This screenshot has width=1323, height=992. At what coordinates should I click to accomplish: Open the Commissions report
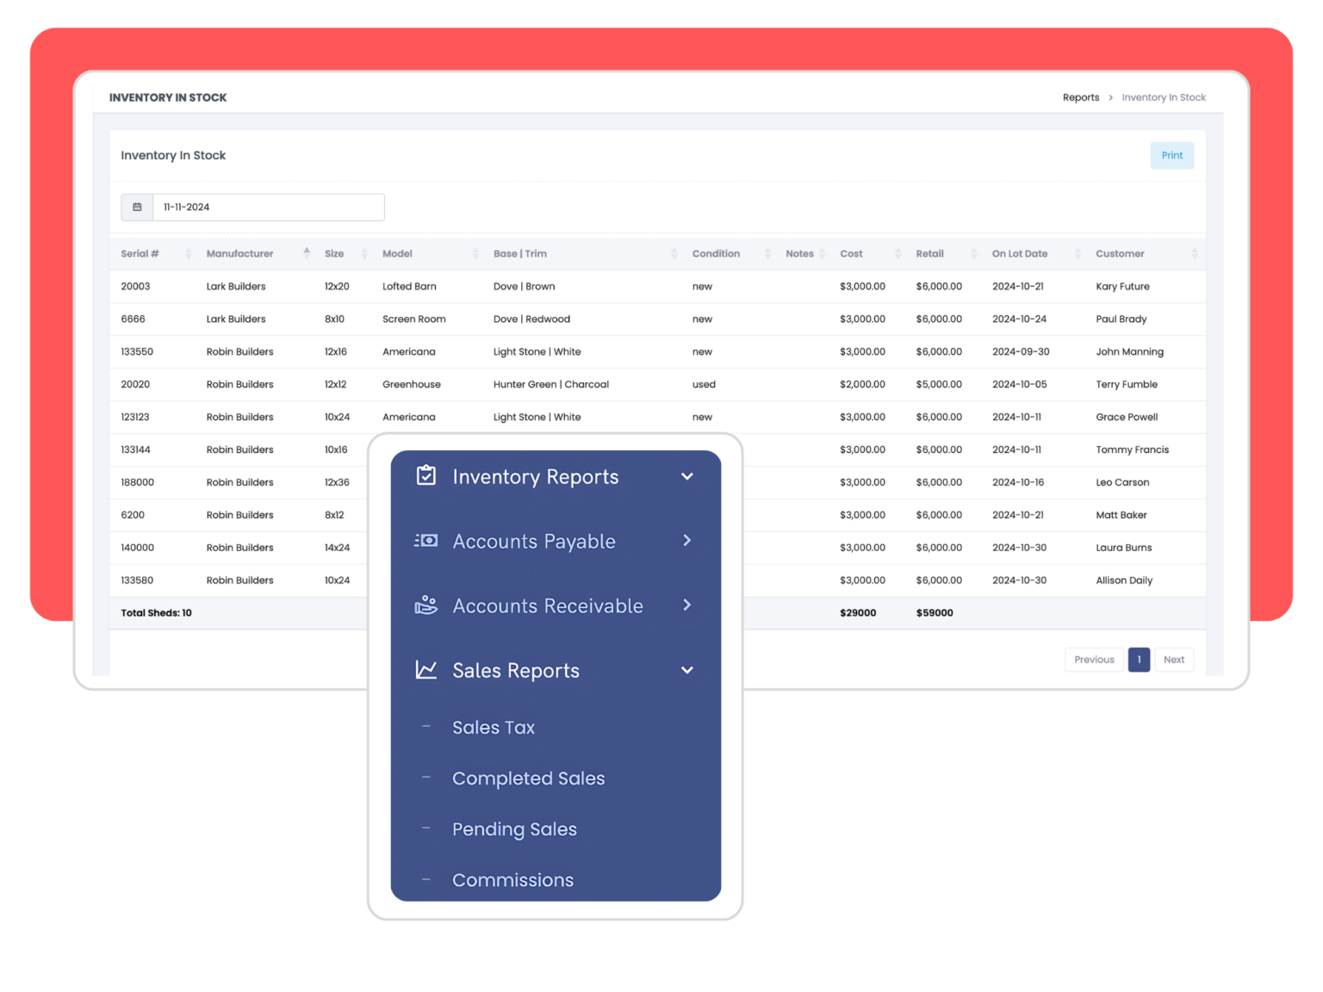pos(512,880)
